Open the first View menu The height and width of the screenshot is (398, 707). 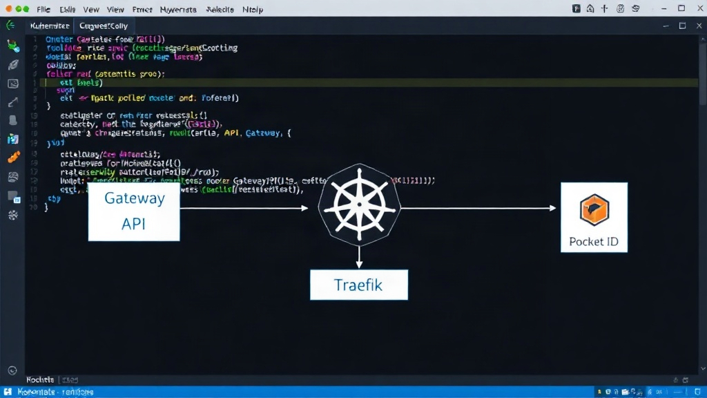[91, 9]
